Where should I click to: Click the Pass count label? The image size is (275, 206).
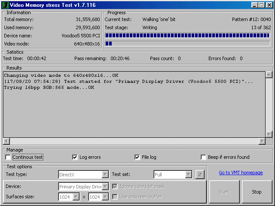click(162, 58)
